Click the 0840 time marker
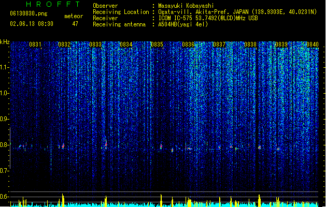 click(x=313, y=45)
